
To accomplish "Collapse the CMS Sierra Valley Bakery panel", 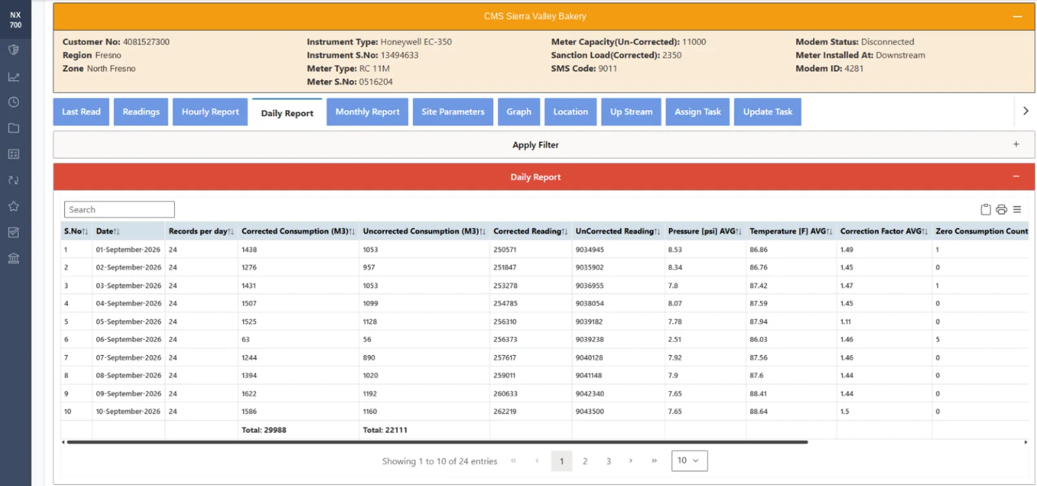I will click(1017, 17).
